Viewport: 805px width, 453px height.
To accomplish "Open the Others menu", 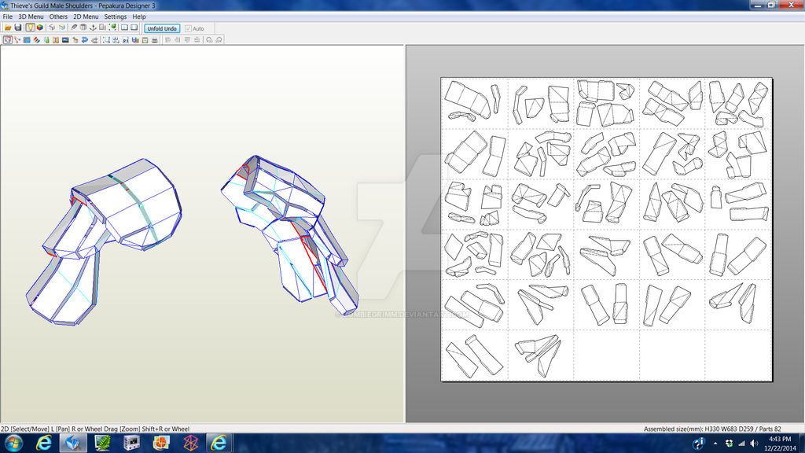I will point(58,17).
